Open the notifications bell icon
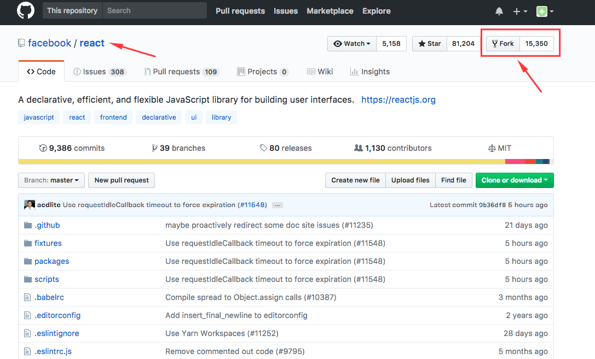Image resolution: width=595 pixels, height=359 pixels. pyautogui.click(x=499, y=11)
